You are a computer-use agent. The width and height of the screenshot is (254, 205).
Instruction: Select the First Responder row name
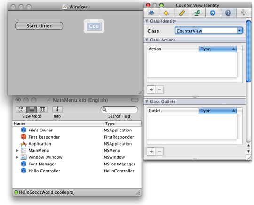pos(44,137)
